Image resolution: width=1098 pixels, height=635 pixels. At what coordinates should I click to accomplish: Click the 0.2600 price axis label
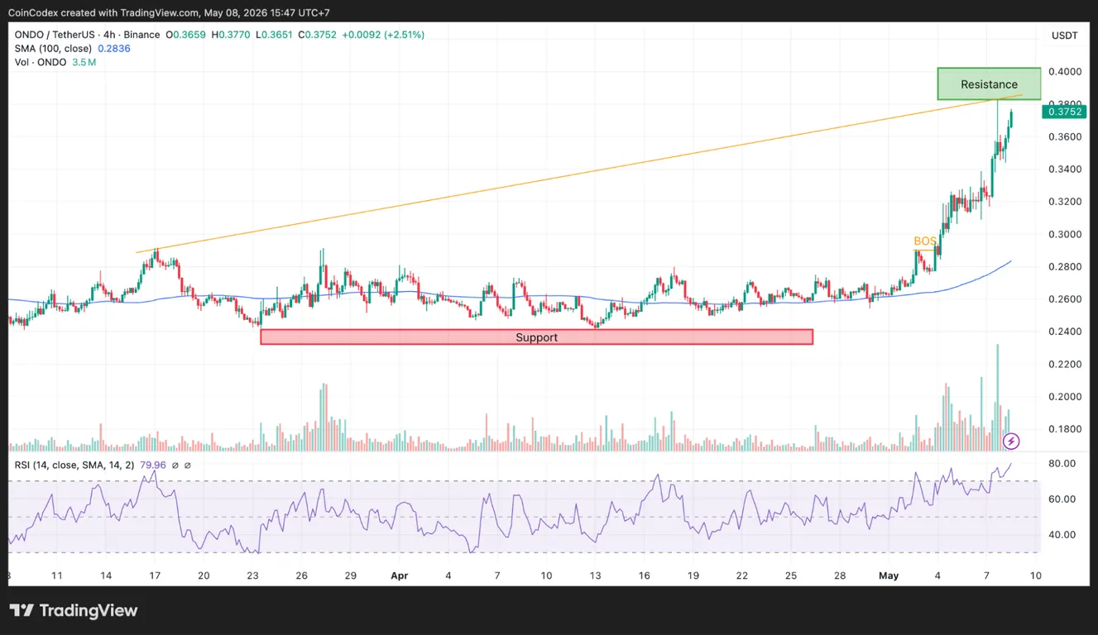pos(1063,299)
